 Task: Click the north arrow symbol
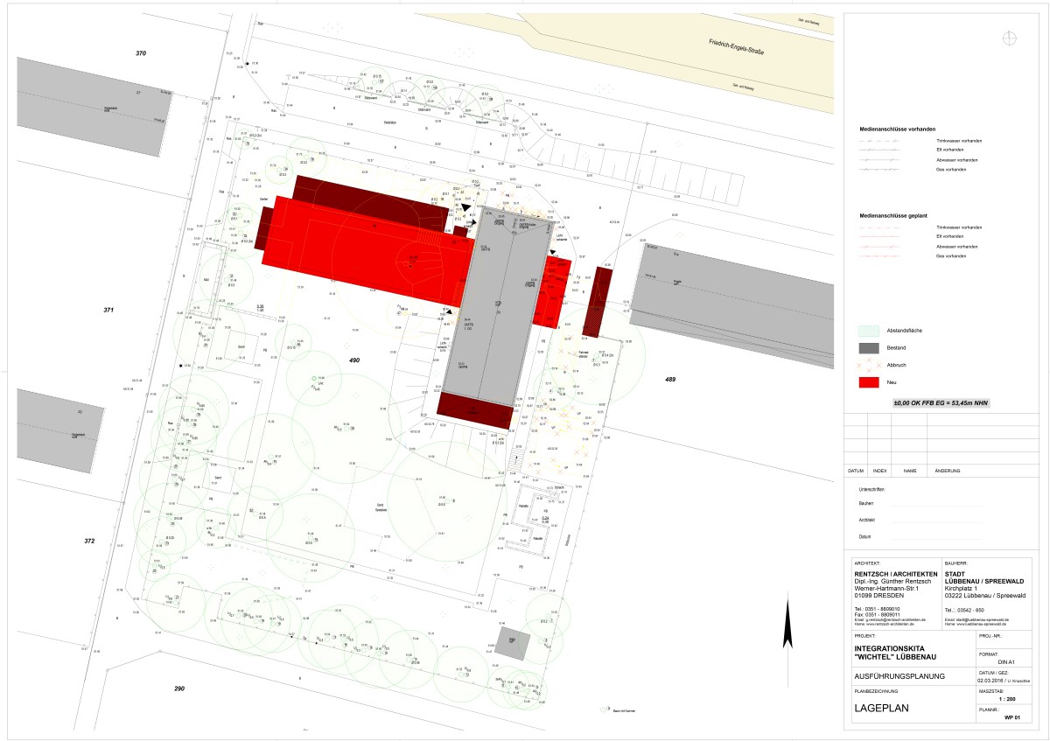tap(787, 629)
